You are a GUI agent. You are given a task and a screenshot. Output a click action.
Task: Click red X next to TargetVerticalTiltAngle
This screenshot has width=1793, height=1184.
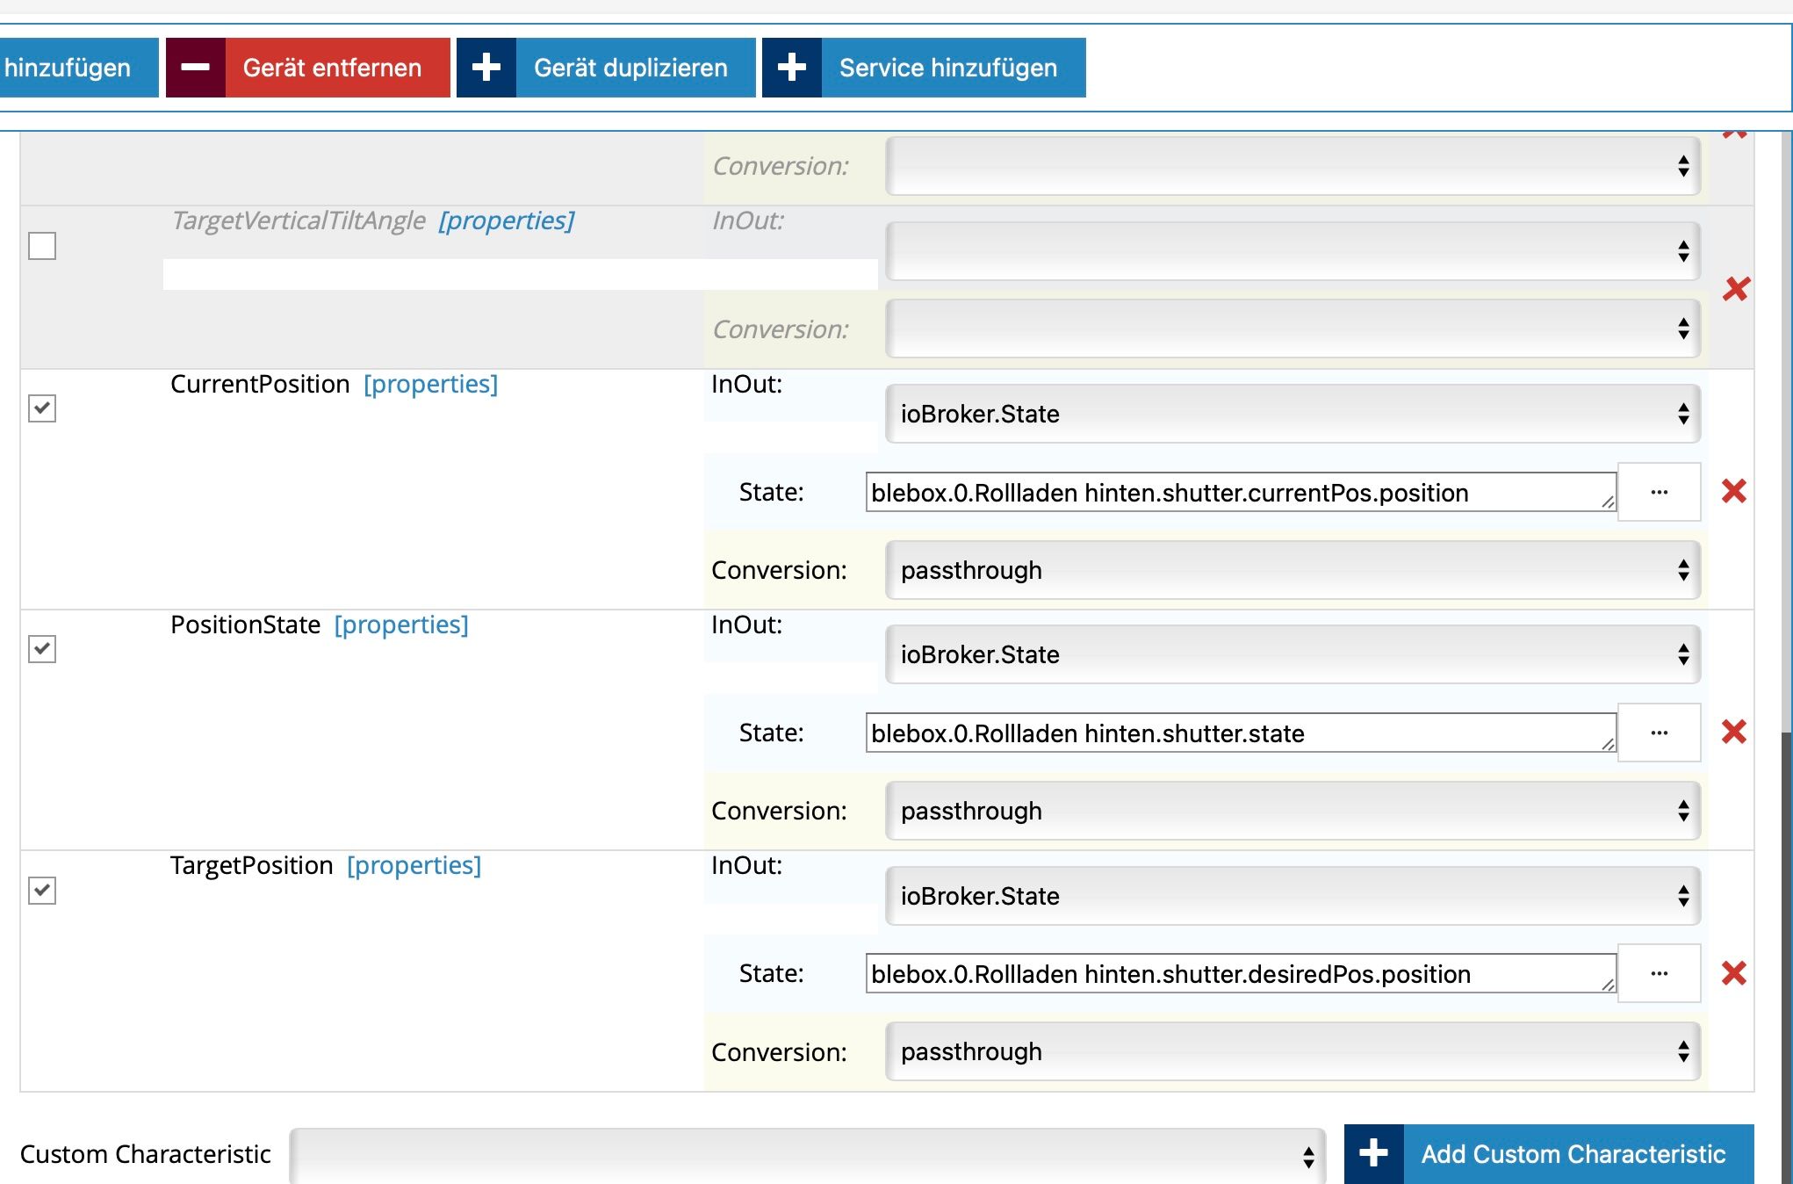[x=1736, y=289]
